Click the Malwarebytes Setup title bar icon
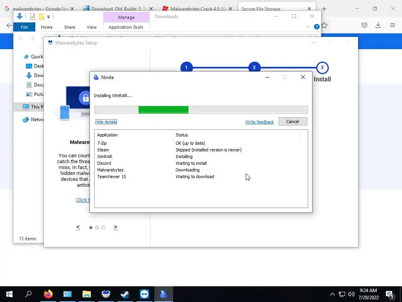 [x=50, y=42]
